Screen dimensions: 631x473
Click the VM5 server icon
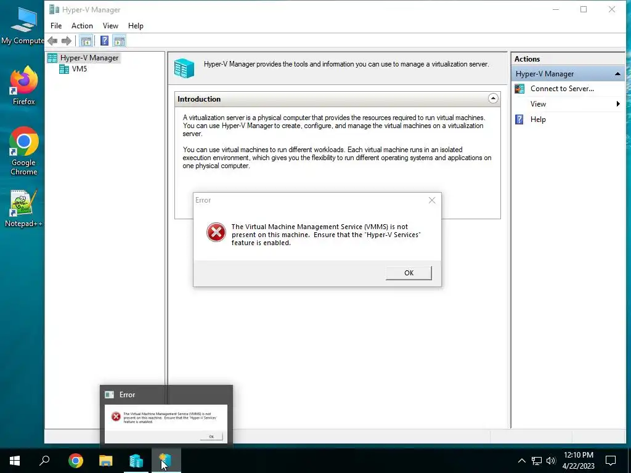[64, 69]
